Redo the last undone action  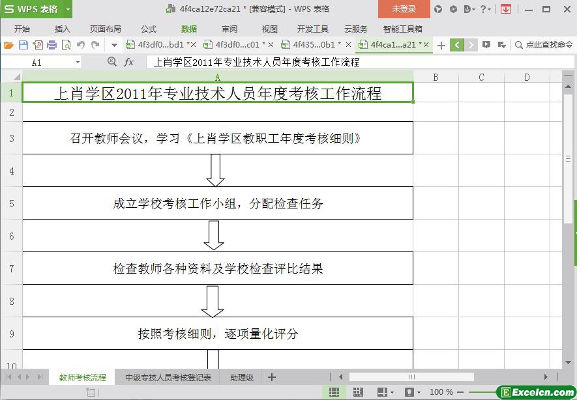pos(95,45)
